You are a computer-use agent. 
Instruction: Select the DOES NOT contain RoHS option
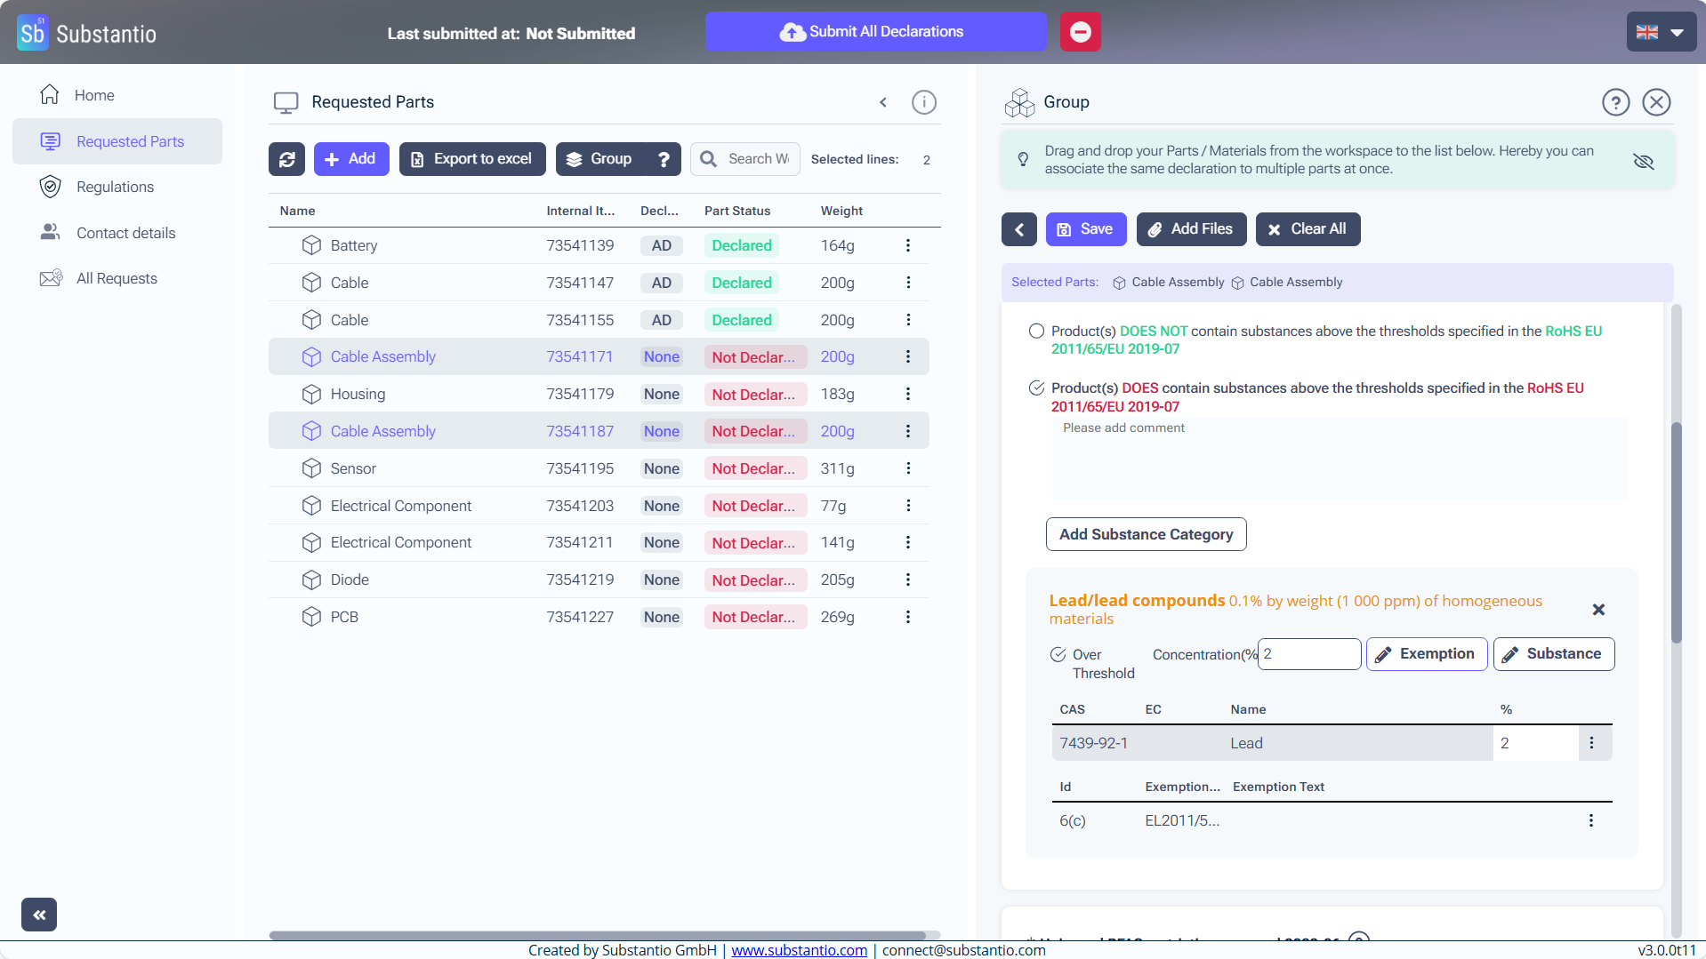1036,332
